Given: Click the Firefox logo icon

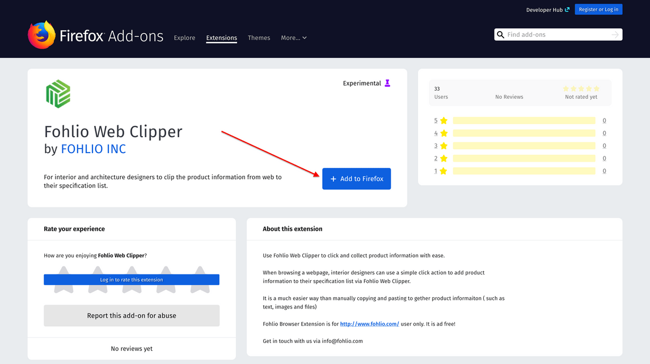Looking at the screenshot, I should coord(41,35).
